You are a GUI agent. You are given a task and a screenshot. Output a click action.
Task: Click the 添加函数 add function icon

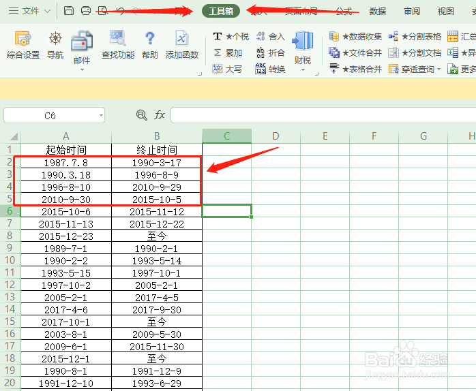(x=181, y=39)
